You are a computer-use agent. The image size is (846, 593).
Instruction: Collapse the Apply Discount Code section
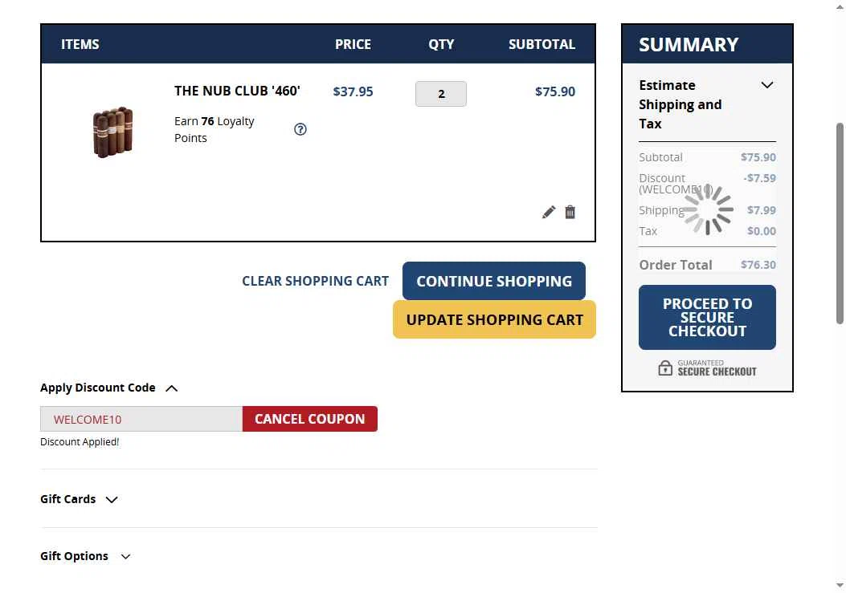171,388
